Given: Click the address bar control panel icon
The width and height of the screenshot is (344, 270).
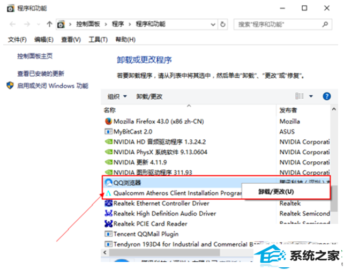Looking at the screenshot, I should click(61, 24).
